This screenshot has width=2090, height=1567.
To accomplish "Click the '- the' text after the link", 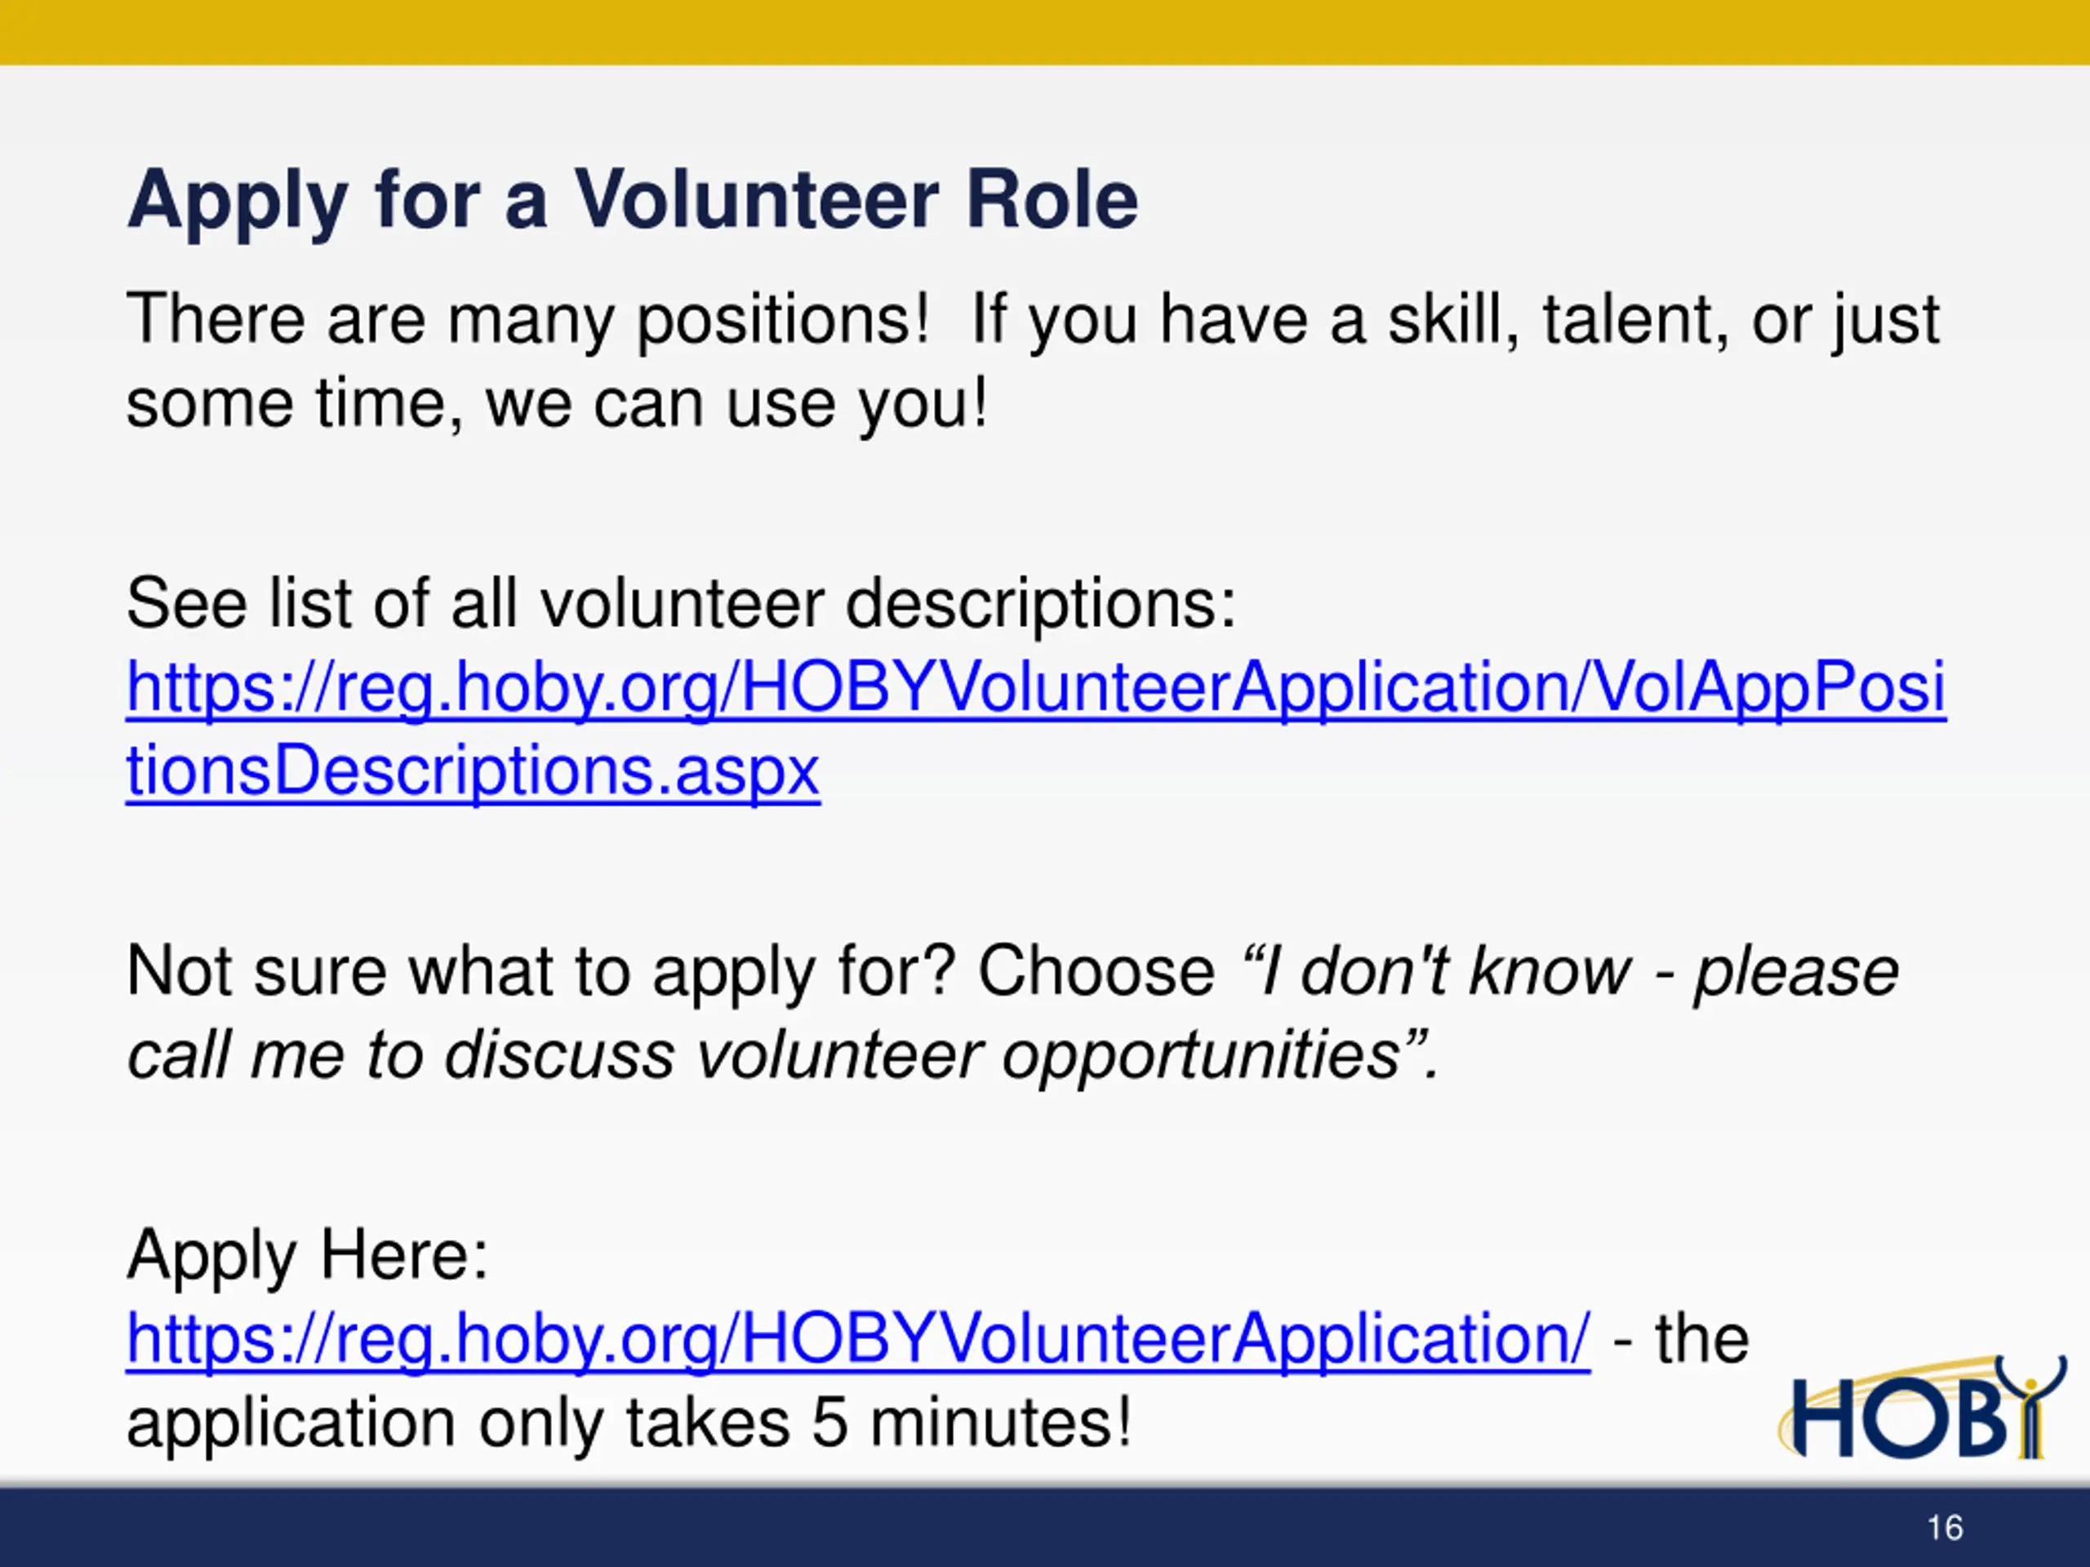I will [x=1681, y=1339].
